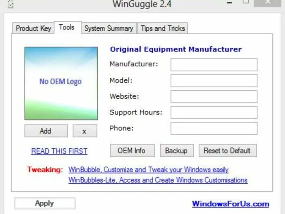Open the WindowsForUs.com link

(230, 204)
